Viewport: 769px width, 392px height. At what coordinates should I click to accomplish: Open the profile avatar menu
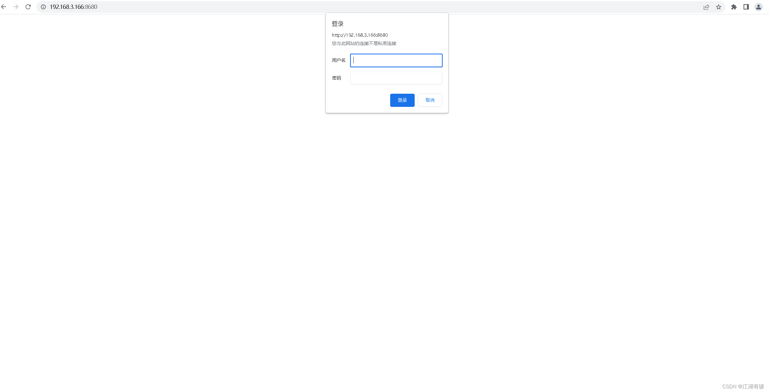point(758,7)
